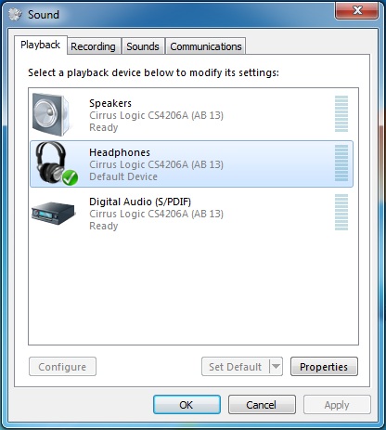
Task: Select the Digital Audio (S/PDIF) name
Action: (140, 202)
